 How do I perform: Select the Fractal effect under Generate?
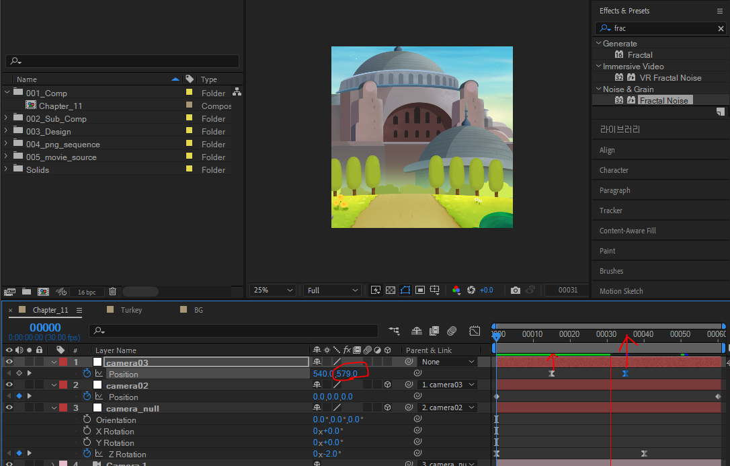tap(640, 55)
